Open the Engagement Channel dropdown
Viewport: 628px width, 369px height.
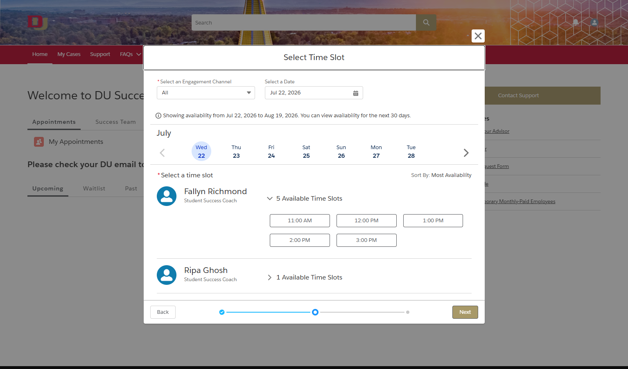point(206,93)
